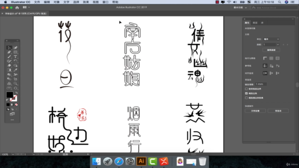Click the 文档设置 quick action button
This screenshot has height=168, width=299.
click(255, 111)
